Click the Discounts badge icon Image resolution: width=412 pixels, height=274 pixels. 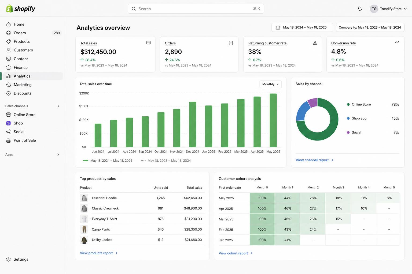(9, 93)
